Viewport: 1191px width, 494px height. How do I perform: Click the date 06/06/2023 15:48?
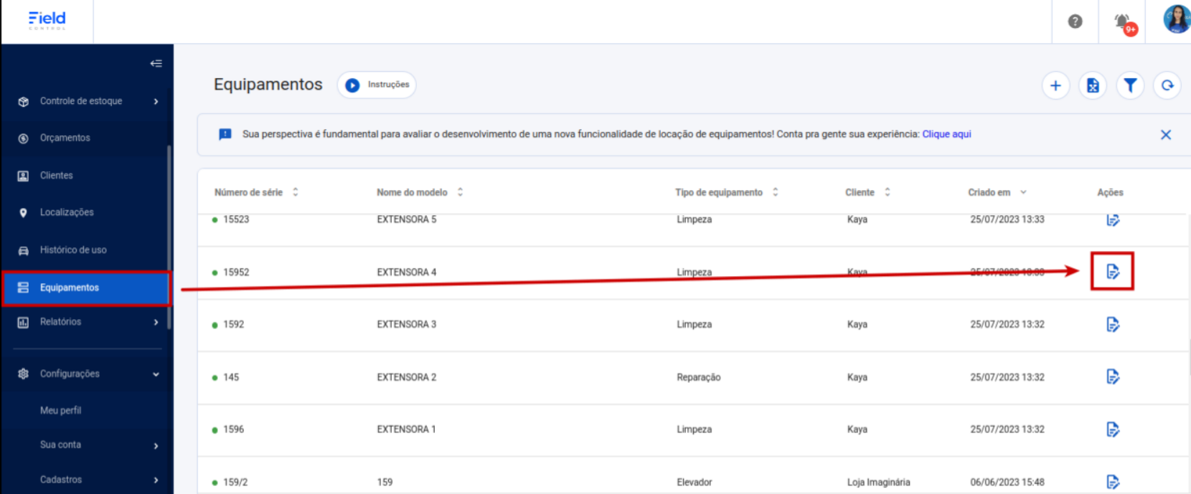click(1007, 483)
